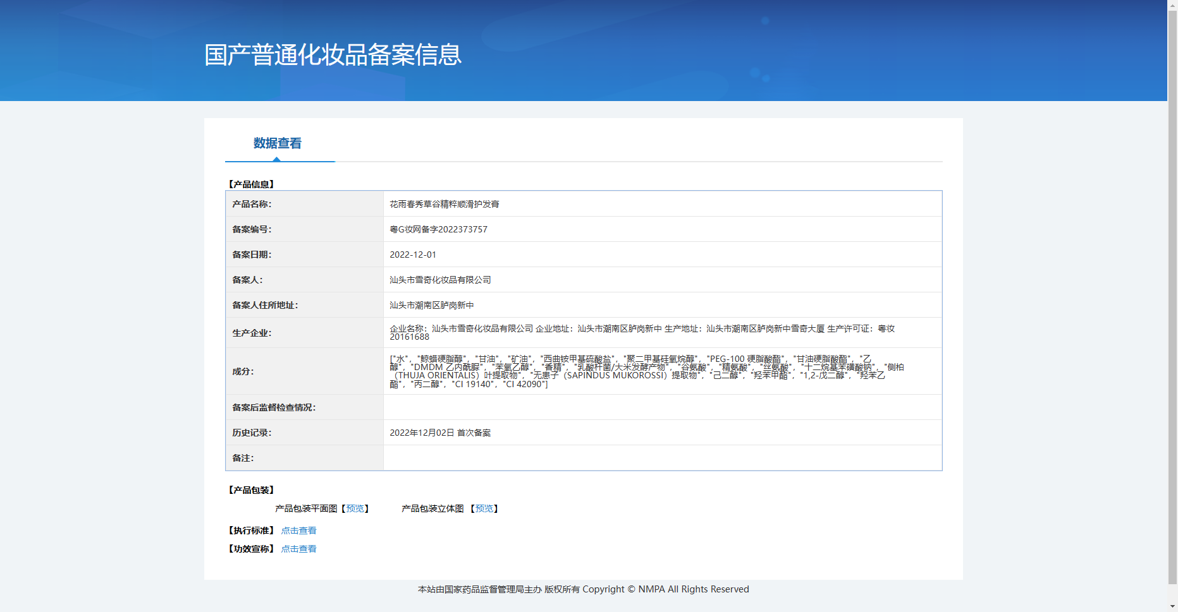1178x612 pixels.
Task: Click filing number 粤G妆网备字2022373757
Action: pos(438,229)
